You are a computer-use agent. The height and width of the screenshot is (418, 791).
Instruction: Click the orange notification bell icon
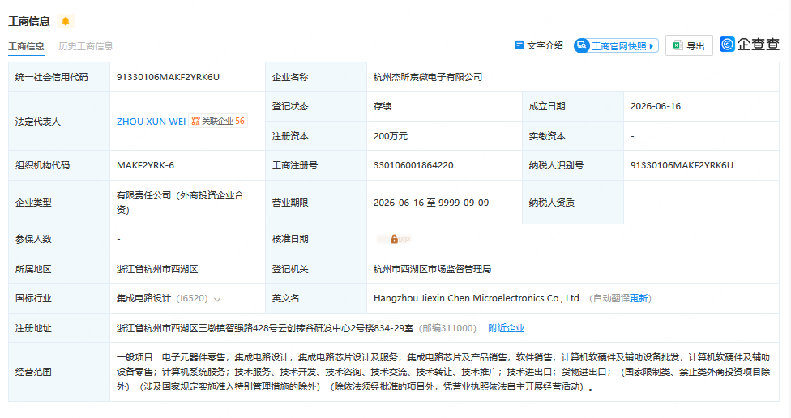(x=66, y=21)
